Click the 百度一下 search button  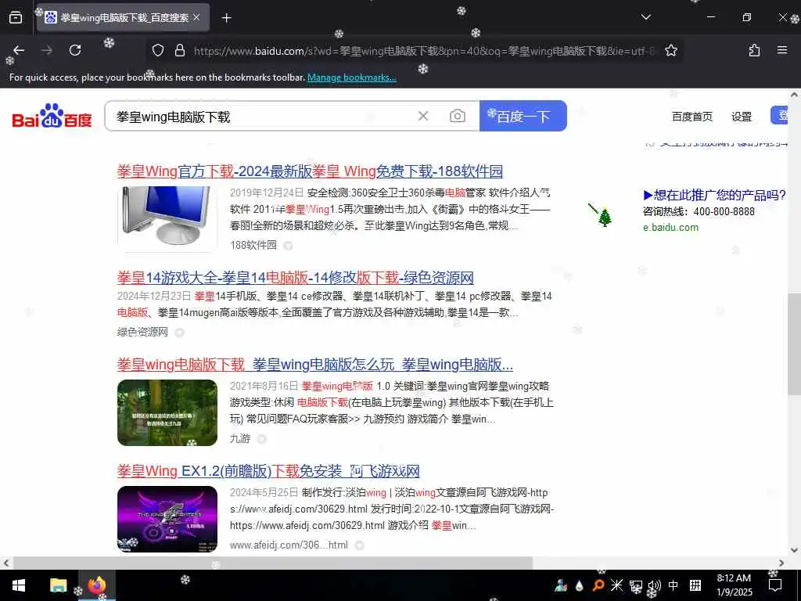coord(523,116)
